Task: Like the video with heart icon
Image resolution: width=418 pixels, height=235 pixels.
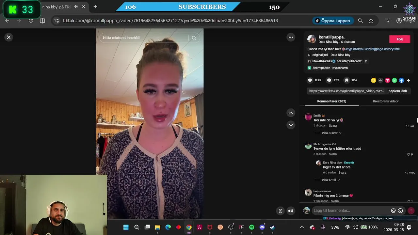Action: (x=310, y=80)
